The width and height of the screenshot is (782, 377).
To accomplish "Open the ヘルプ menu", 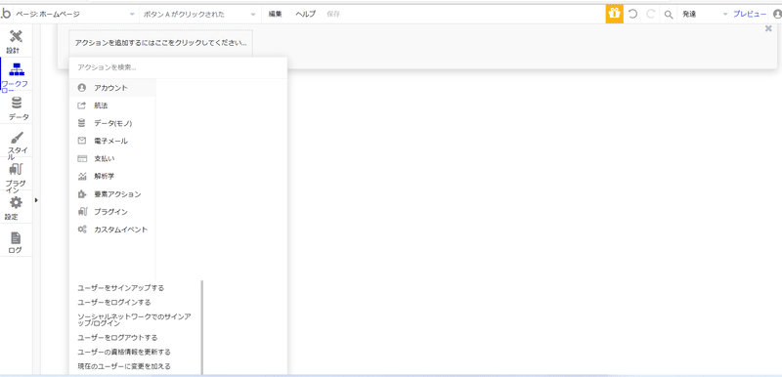I will (305, 14).
